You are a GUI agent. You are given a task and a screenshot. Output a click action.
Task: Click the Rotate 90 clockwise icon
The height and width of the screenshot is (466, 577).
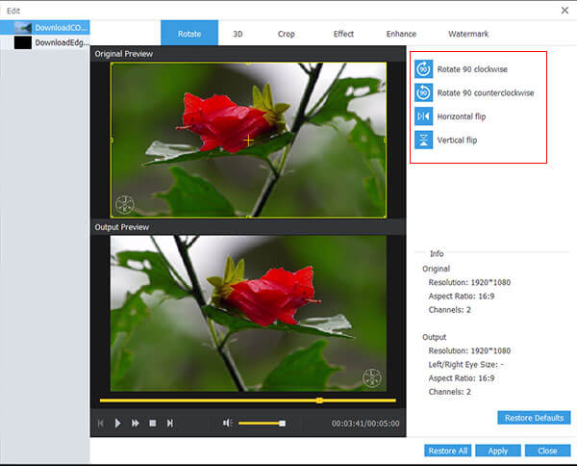click(x=423, y=69)
